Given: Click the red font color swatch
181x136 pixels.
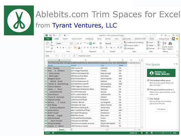Looking at the screenshot, I should click(79, 48).
